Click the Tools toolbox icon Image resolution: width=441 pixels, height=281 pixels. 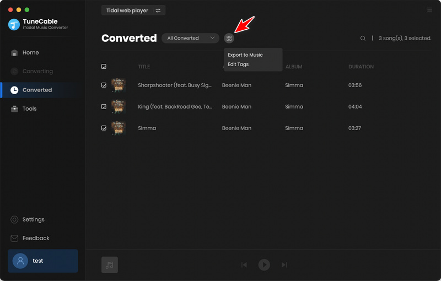tap(14, 109)
